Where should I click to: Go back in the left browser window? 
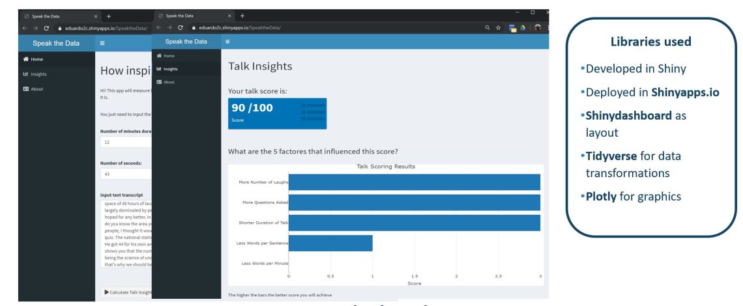tap(25, 27)
